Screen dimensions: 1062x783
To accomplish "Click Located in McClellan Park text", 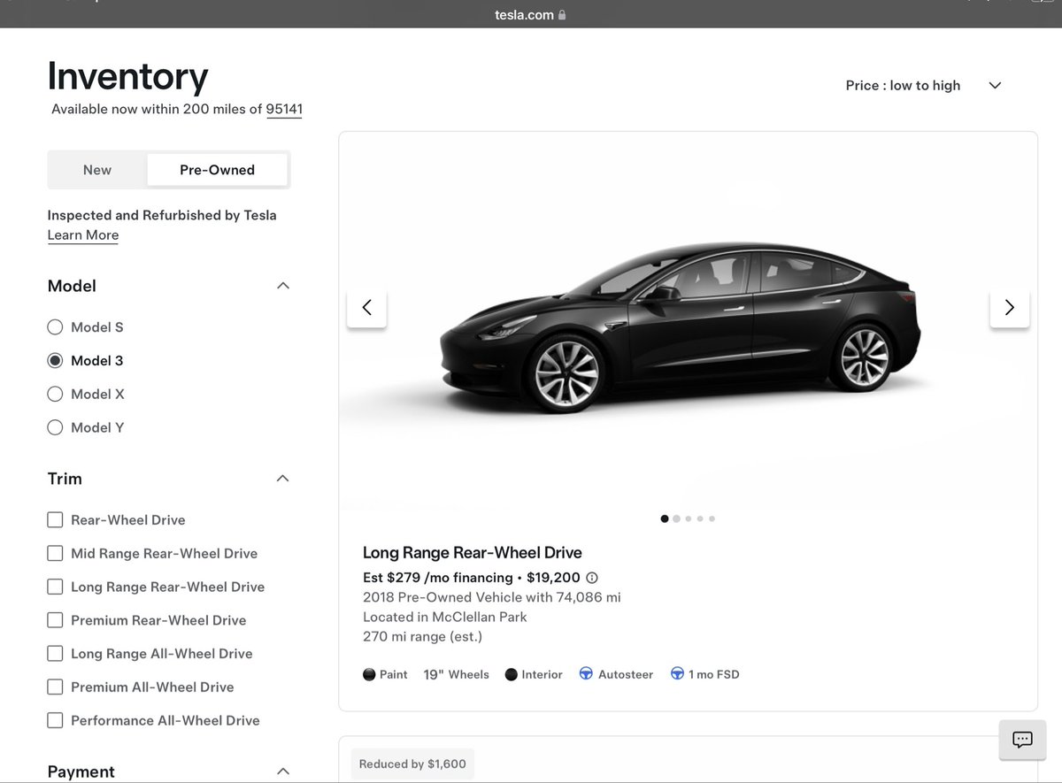I will 445,618.
